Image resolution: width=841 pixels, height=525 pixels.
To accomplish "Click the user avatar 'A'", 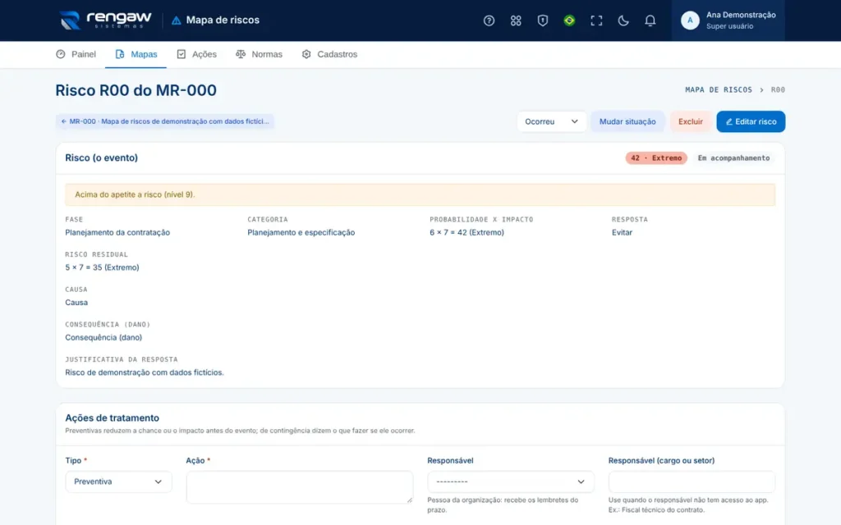I will click(690, 21).
